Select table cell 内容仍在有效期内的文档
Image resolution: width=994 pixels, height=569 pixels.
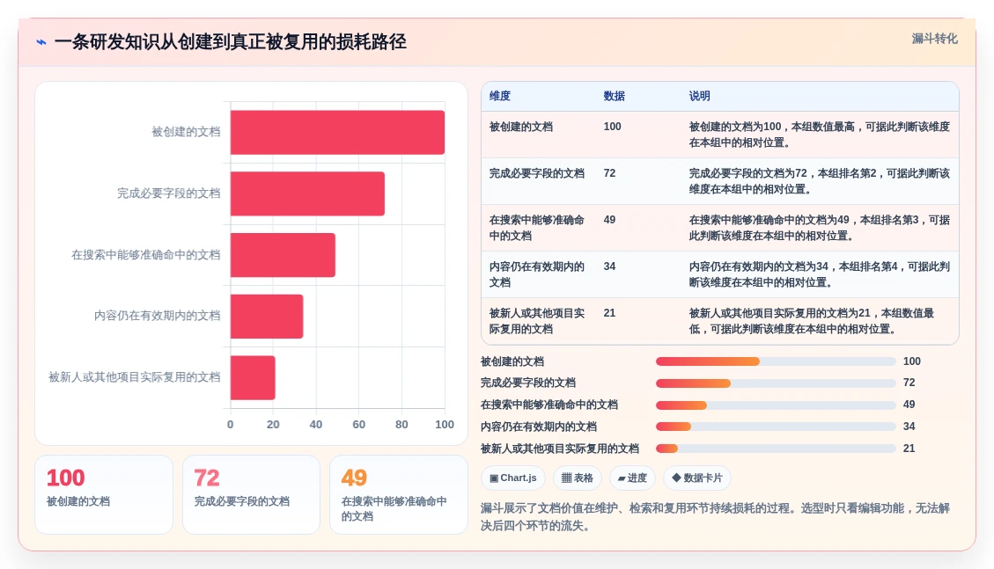[x=536, y=274]
